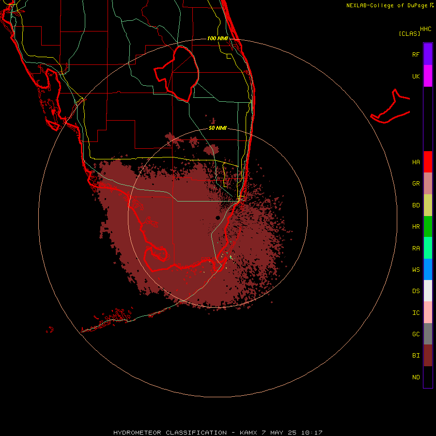Pick the mint green RA legend swatch

click(x=428, y=248)
